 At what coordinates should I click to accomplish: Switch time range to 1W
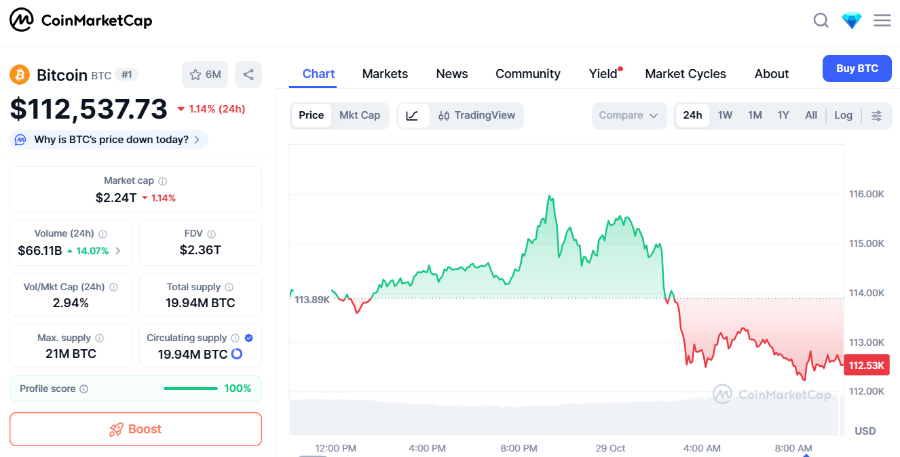[725, 115]
